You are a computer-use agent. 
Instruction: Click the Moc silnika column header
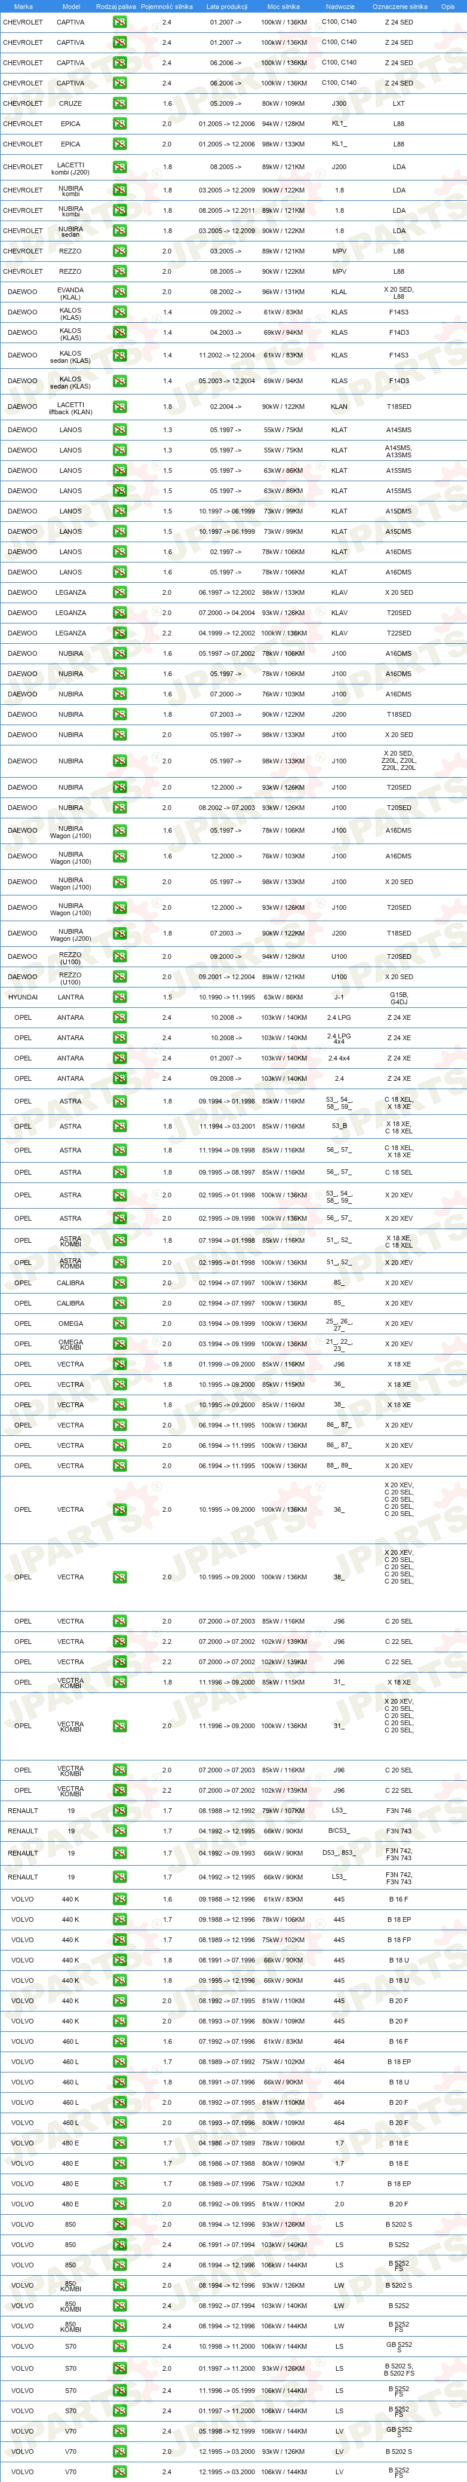tap(283, 7)
